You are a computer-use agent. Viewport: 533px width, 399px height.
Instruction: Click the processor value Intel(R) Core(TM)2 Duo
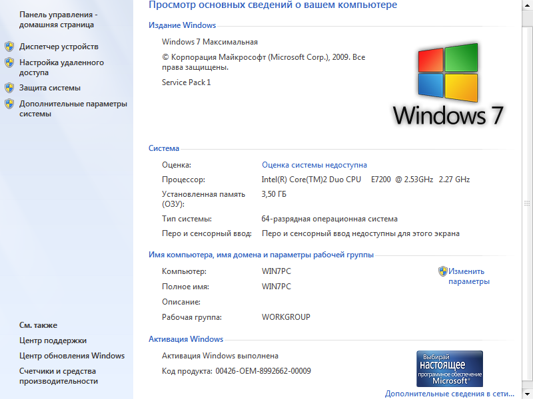click(365, 180)
